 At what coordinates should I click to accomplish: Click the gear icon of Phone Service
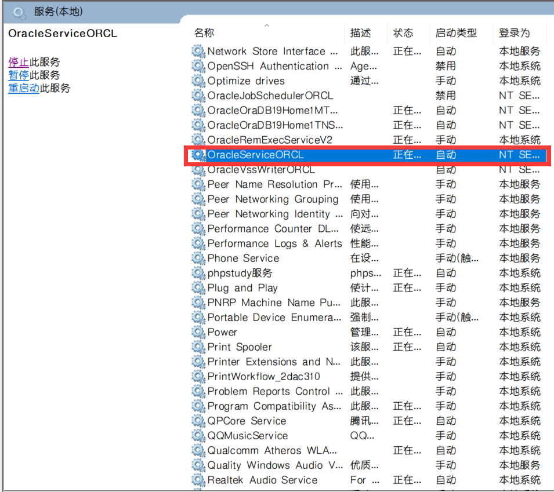(x=198, y=258)
